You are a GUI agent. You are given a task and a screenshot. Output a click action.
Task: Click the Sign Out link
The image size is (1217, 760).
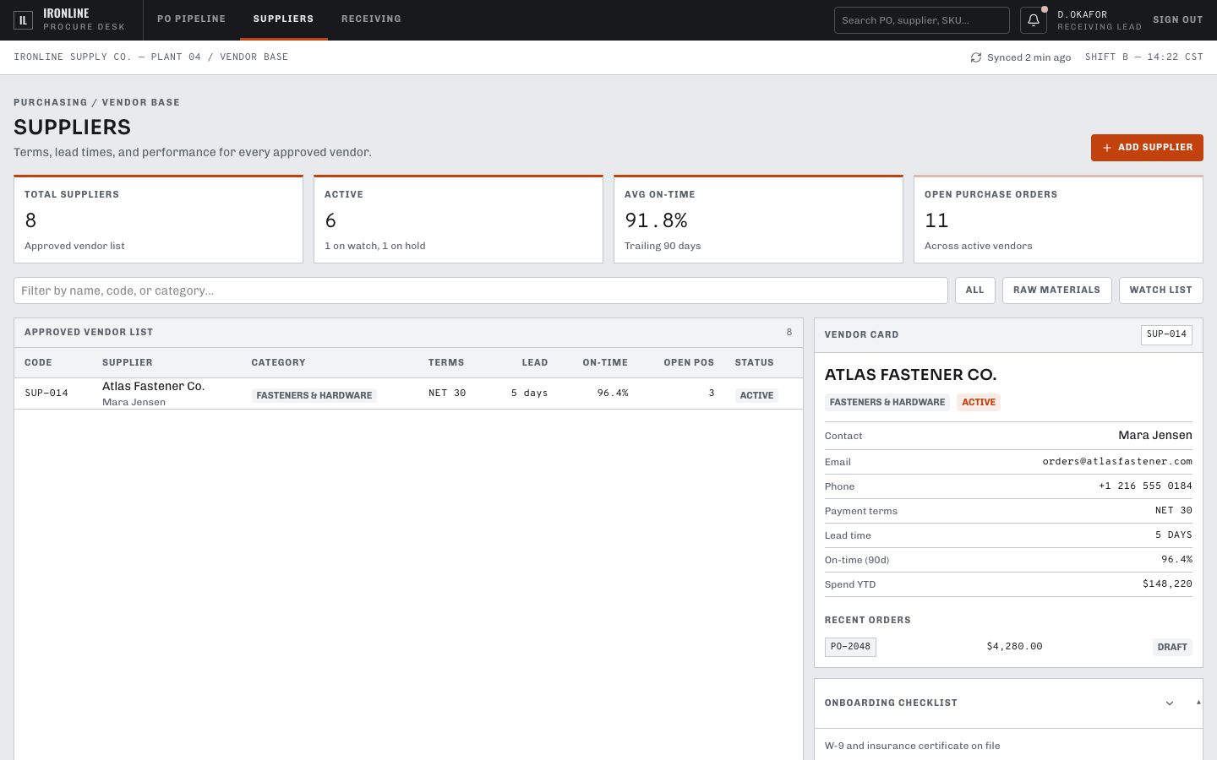[1178, 19]
